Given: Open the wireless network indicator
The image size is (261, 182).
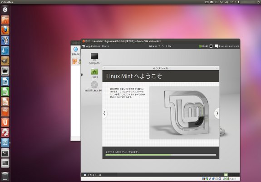Looking at the screenshot, I should tap(222, 2).
